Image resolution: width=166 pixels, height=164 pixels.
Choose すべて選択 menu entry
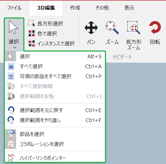(x=55, y=66)
